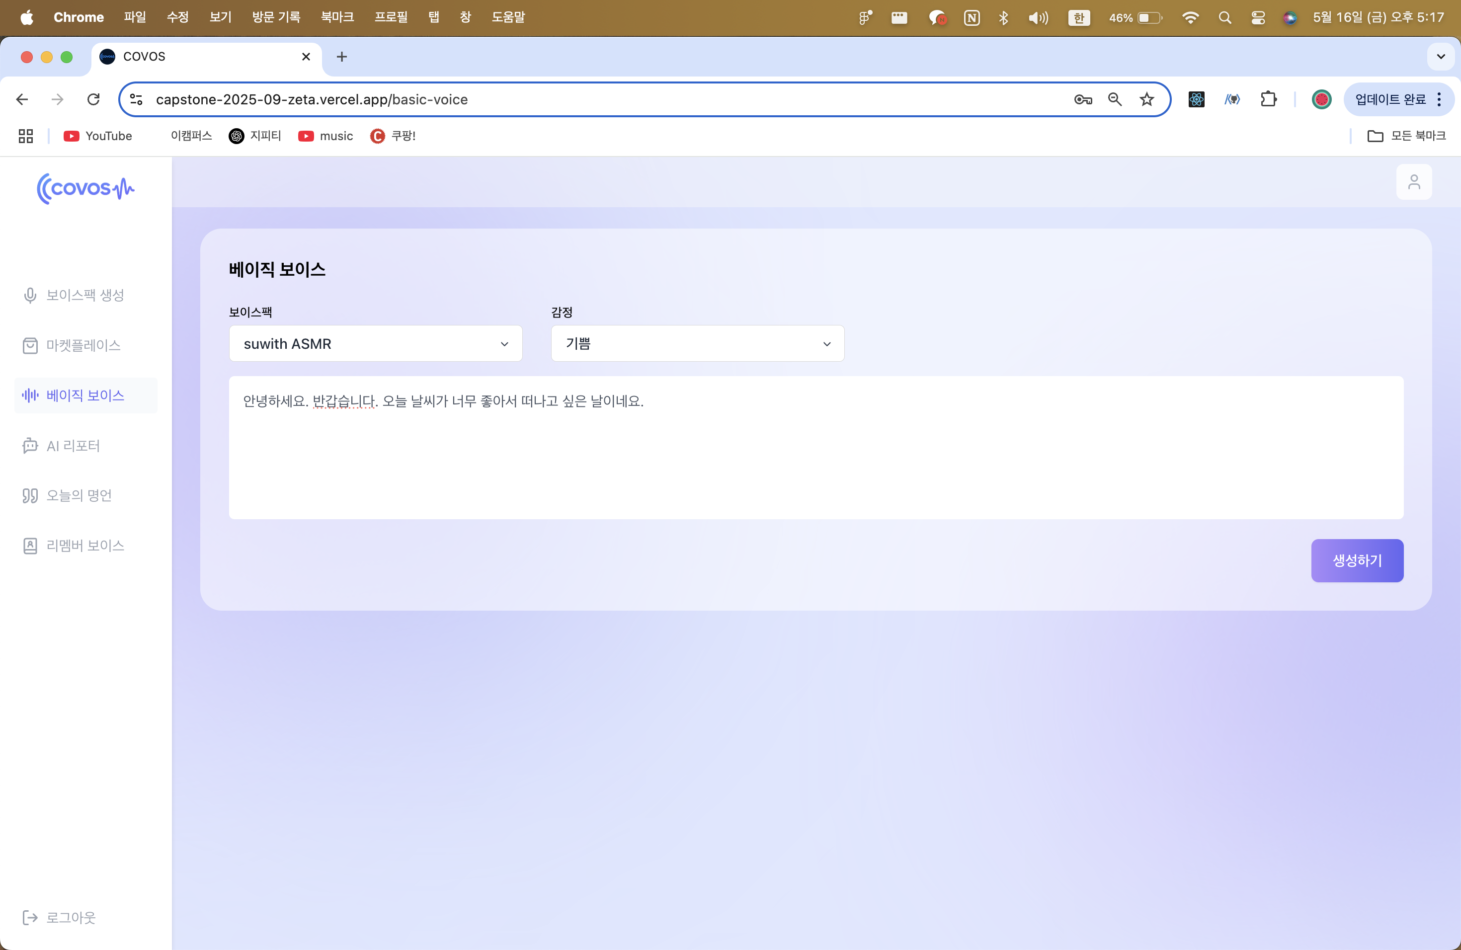The height and width of the screenshot is (950, 1461).
Task: Select 베이직 보이스 sidebar tab
Action: pos(85,395)
